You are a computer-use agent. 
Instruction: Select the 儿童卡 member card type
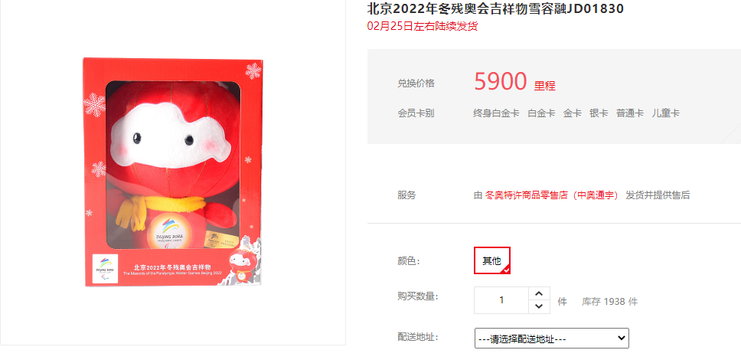coord(666,113)
